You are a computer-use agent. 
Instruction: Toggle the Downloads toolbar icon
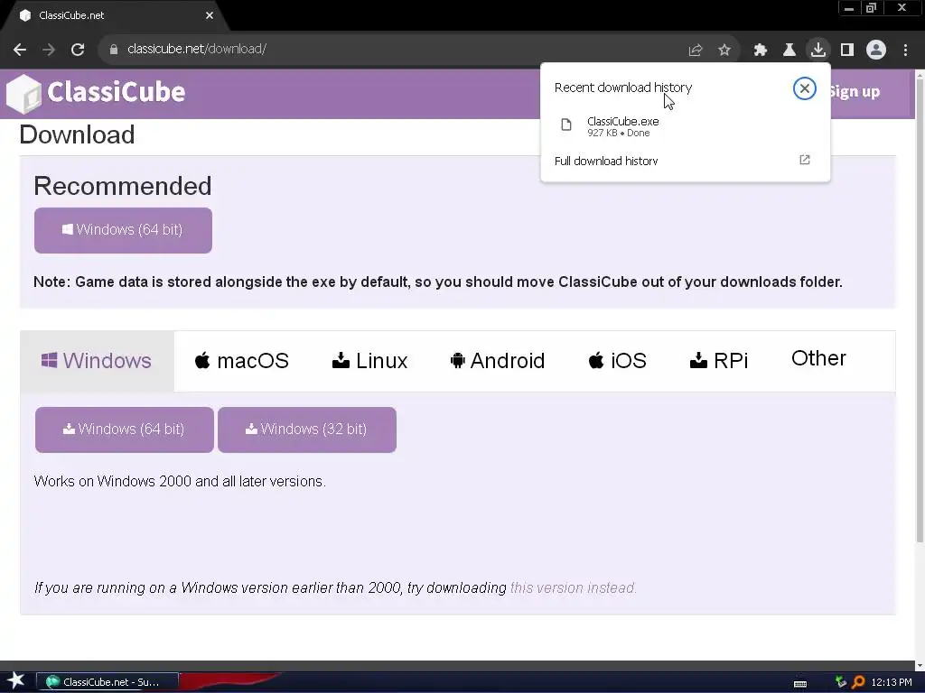coord(818,50)
